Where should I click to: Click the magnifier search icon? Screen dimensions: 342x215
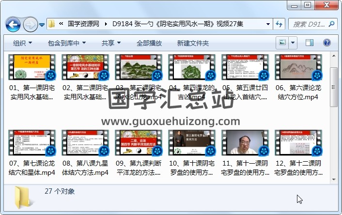coord(331,24)
